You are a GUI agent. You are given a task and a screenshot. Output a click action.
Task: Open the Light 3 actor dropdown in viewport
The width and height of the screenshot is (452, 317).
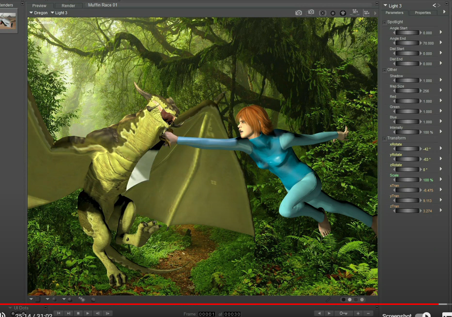[59, 13]
